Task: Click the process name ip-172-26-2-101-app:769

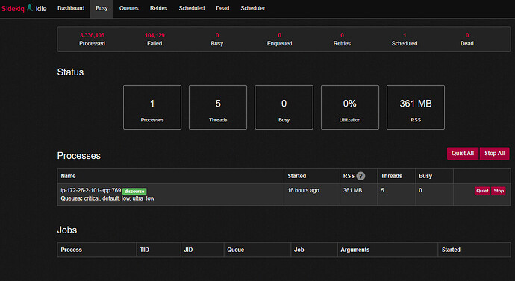Action: click(90, 190)
